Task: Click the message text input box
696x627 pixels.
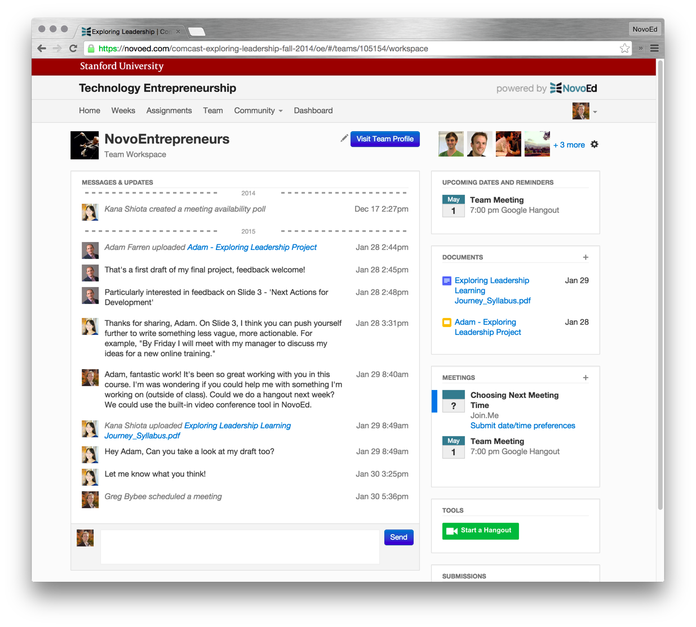Action: pos(240,546)
